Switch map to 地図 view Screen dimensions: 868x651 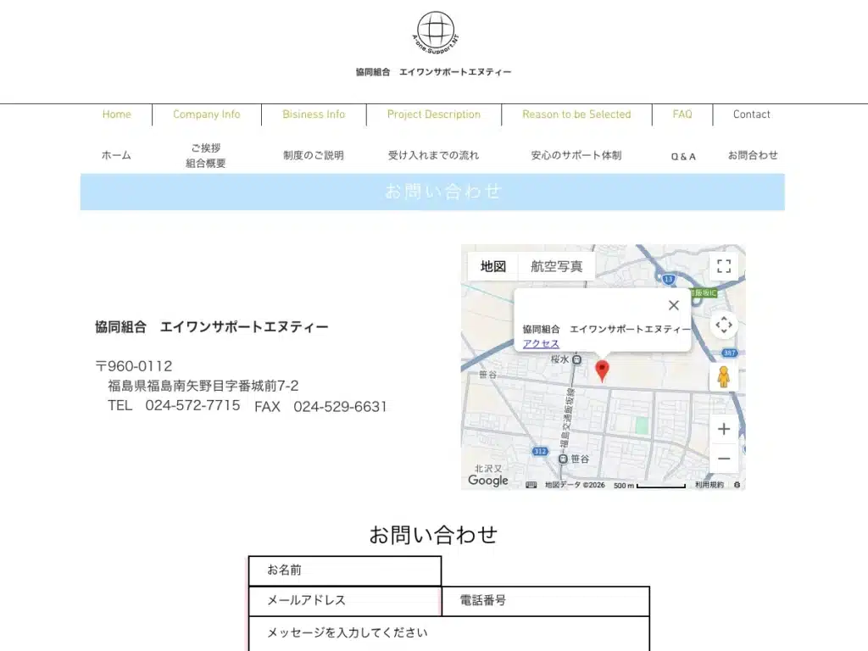click(x=493, y=266)
